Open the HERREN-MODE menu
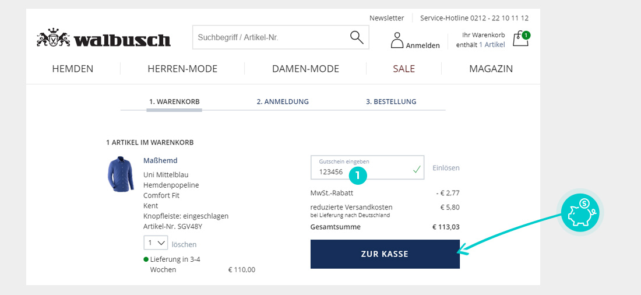 [x=182, y=69]
